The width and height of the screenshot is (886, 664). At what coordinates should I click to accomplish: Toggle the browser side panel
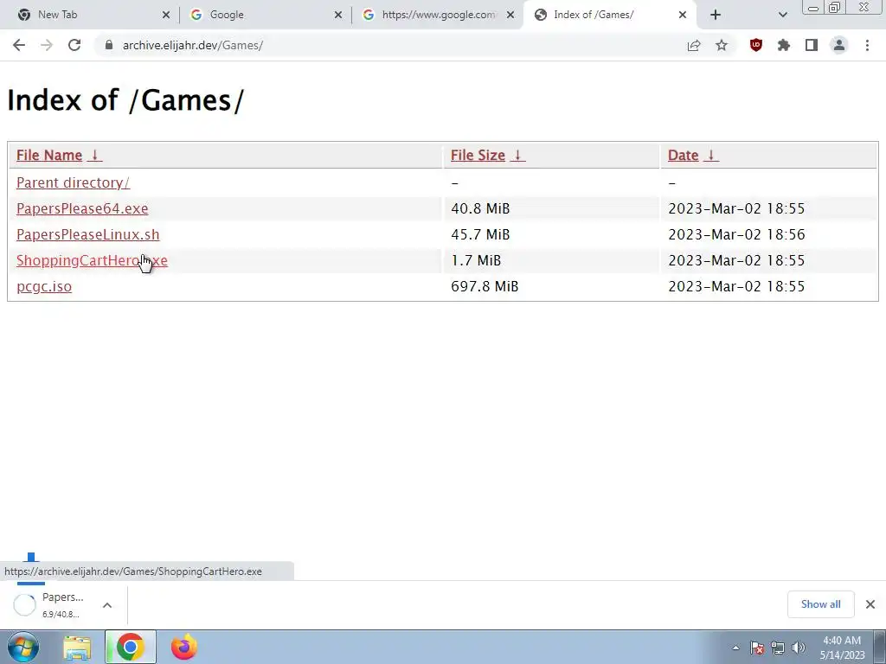pyautogui.click(x=812, y=45)
